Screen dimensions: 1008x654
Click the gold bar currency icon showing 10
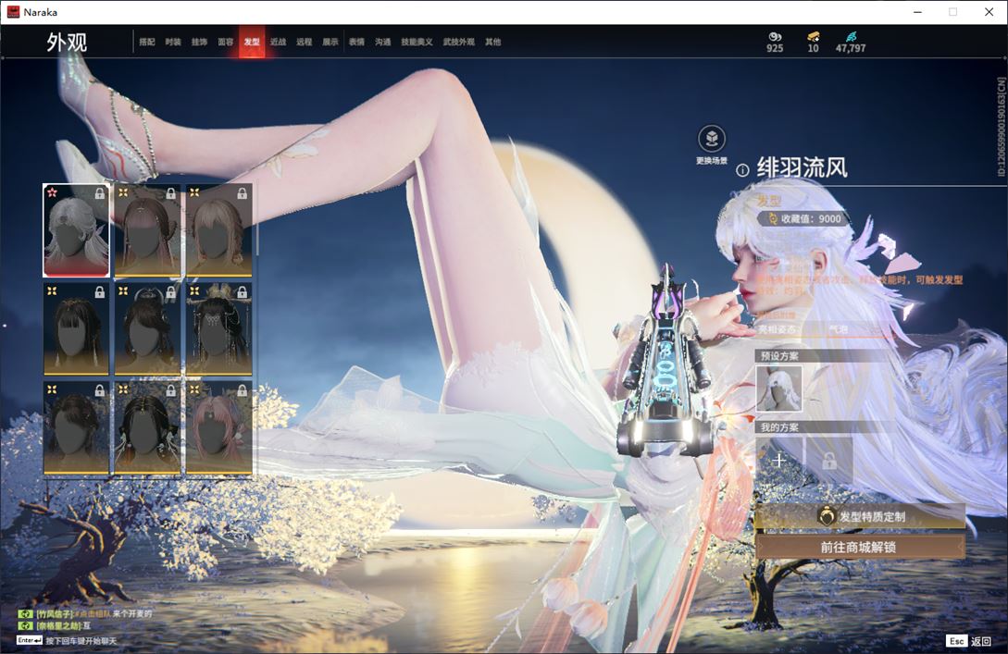coord(814,37)
